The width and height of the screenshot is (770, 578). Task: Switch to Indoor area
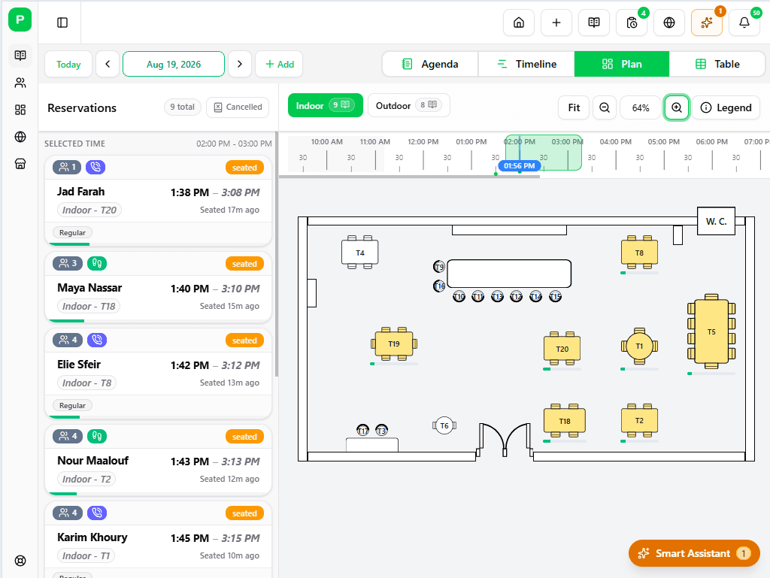[325, 105]
